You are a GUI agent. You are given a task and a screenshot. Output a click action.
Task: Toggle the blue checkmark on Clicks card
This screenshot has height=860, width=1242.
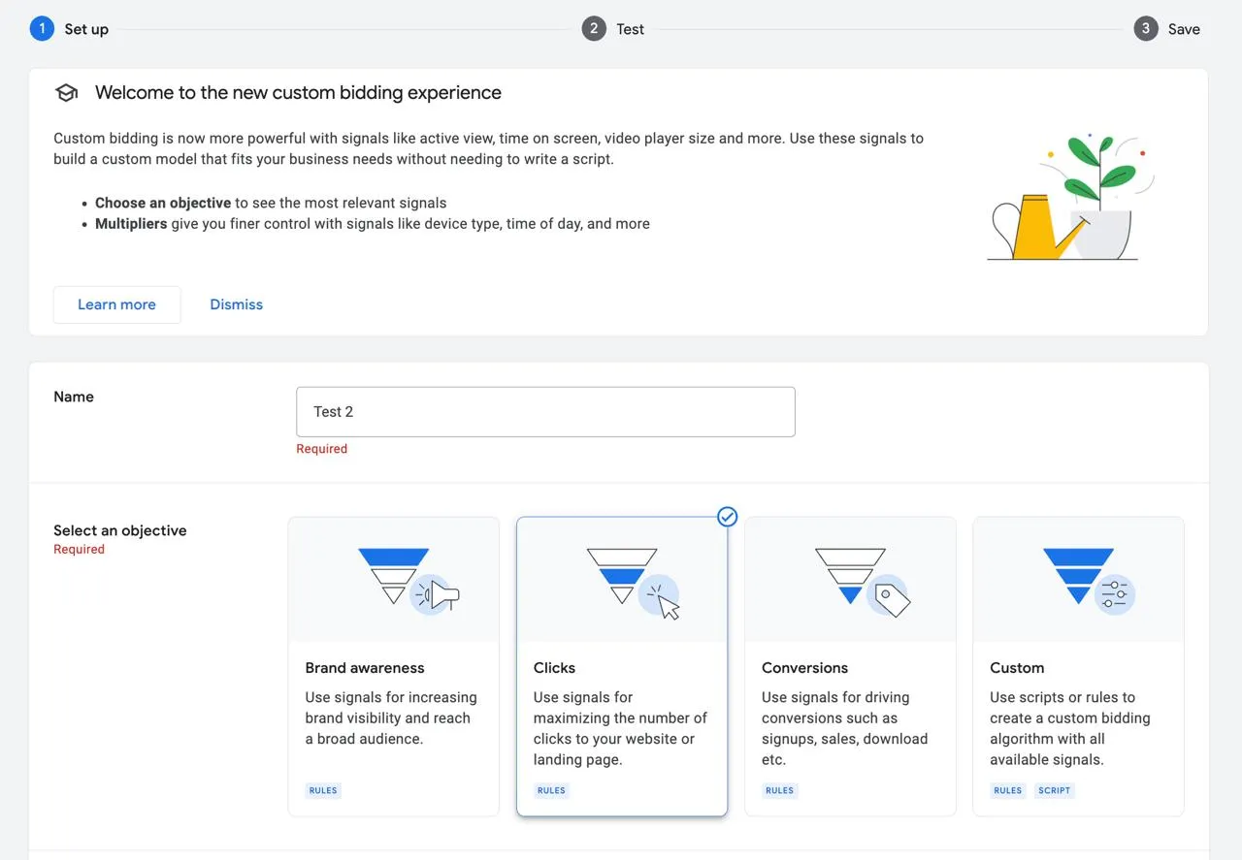727,517
